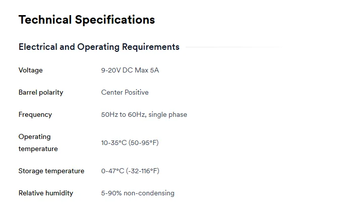Click the Storage temperature label
The width and height of the screenshot is (337, 212).
(51, 171)
